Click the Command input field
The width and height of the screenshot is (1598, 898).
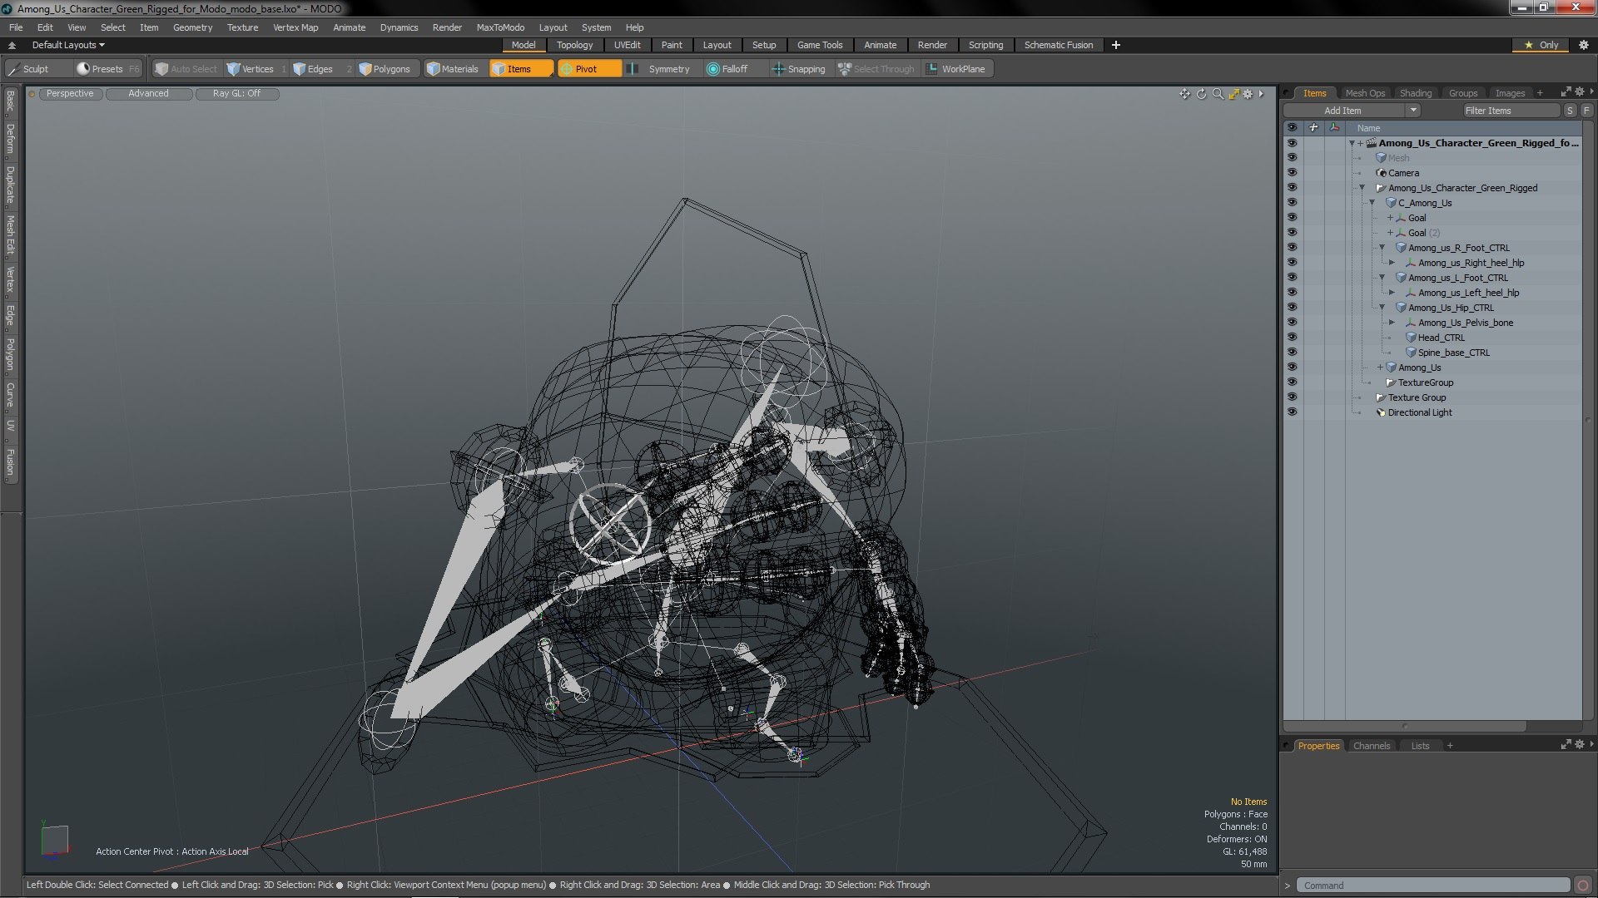click(1433, 886)
